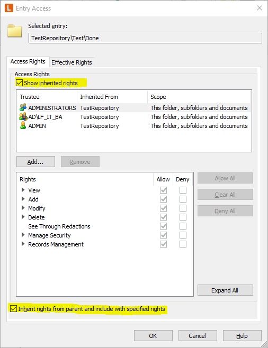Tick the Deny checkbox for Delete right
The height and width of the screenshot is (348, 268).
pyautogui.click(x=183, y=217)
